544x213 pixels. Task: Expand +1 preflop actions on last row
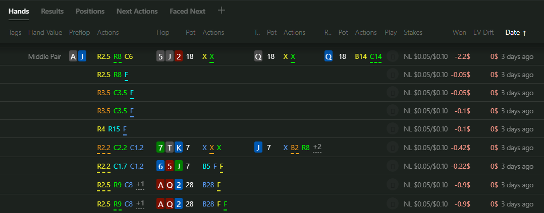click(140, 203)
